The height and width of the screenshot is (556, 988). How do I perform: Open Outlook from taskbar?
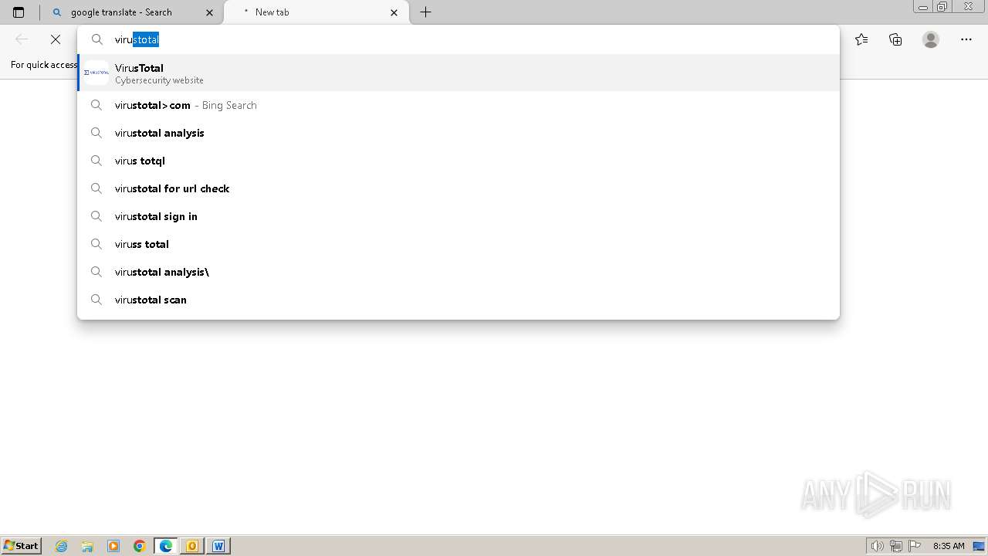(x=192, y=546)
